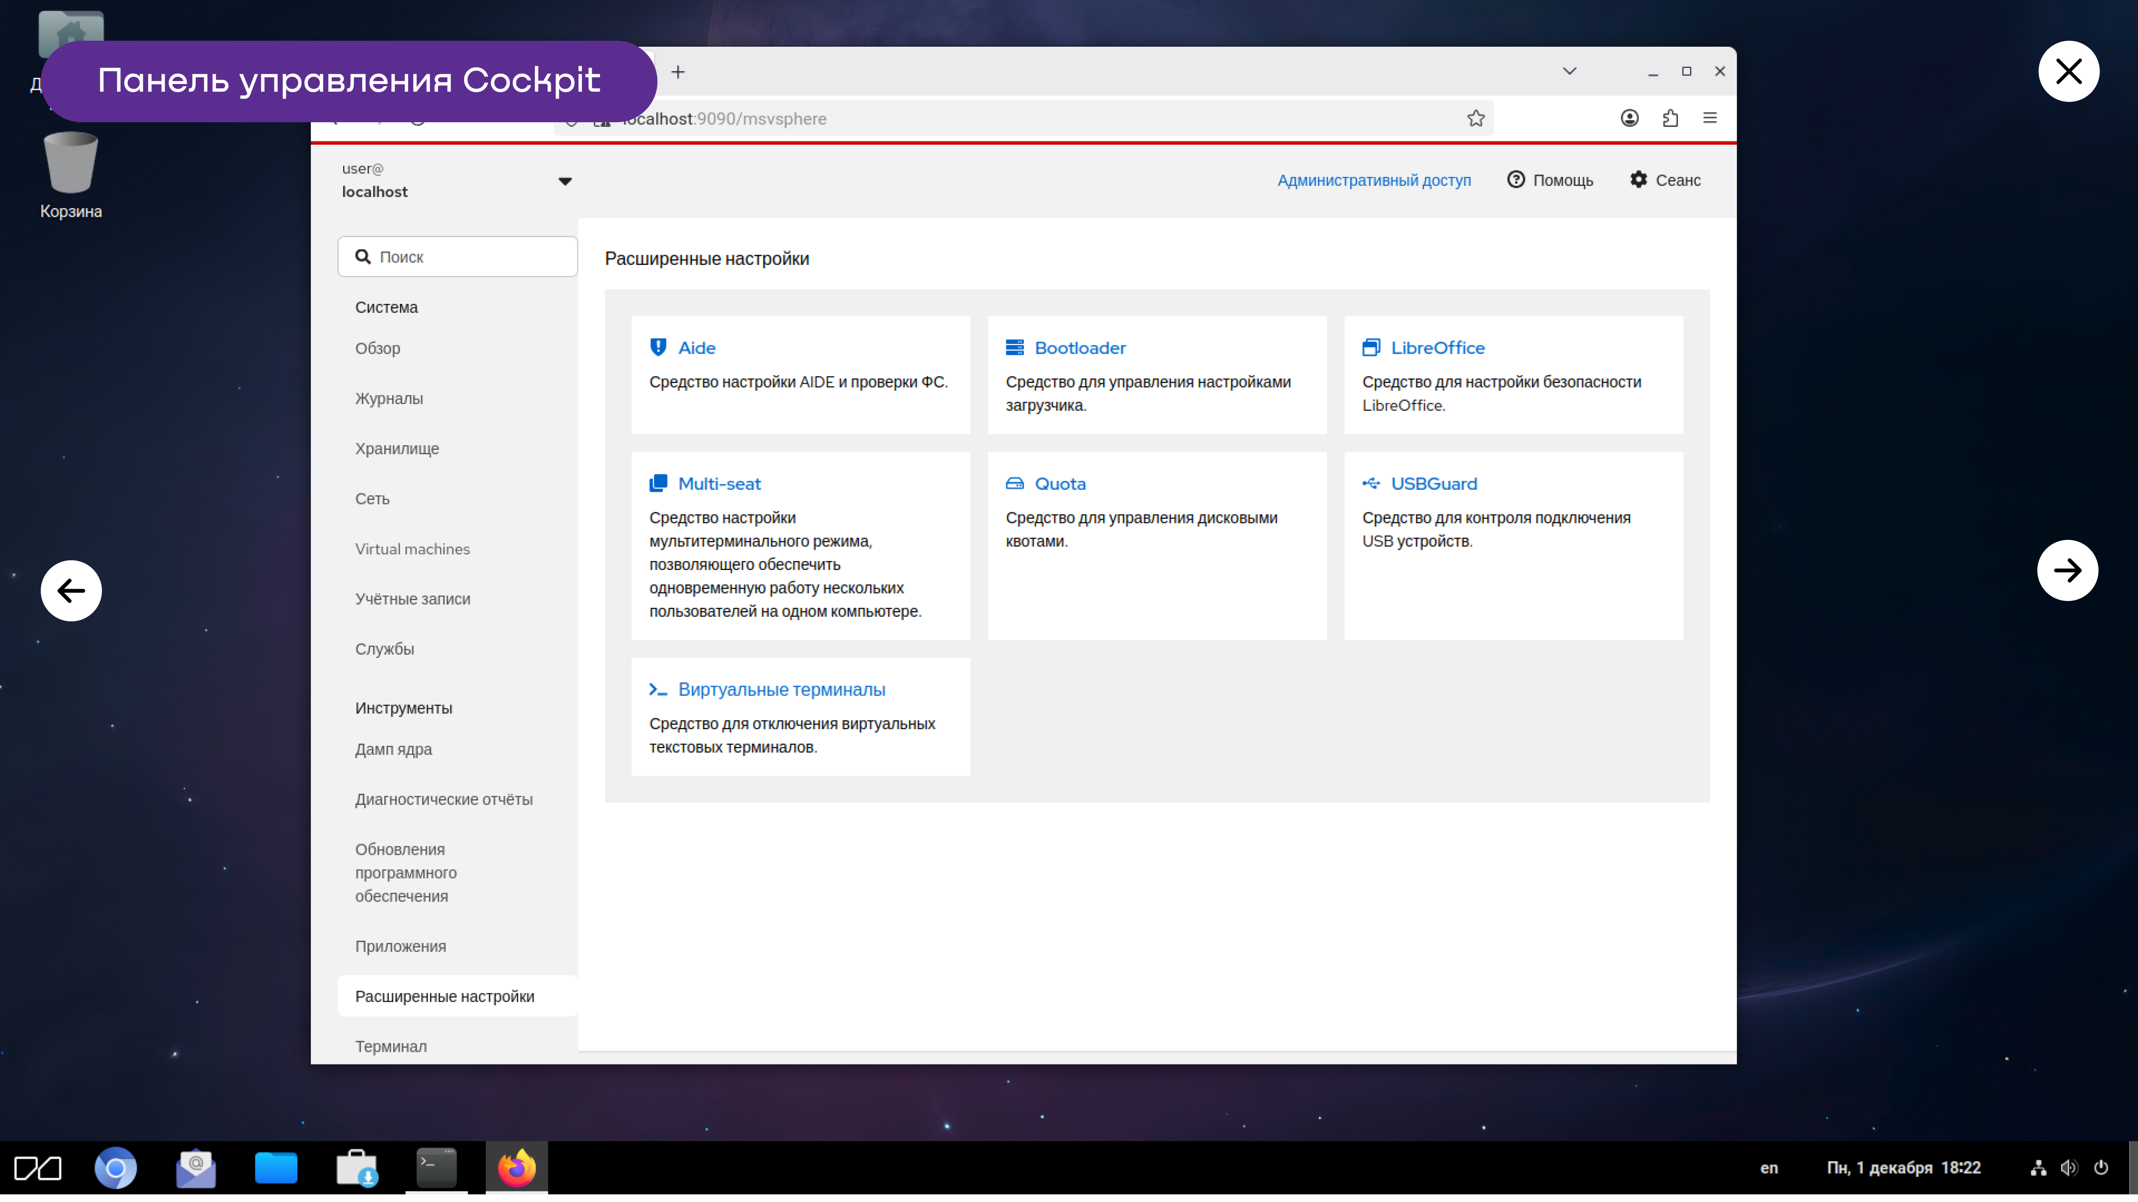Open the Журналы sidebar item
The height and width of the screenshot is (1202, 2138).
pyautogui.click(x=389, y=398)
